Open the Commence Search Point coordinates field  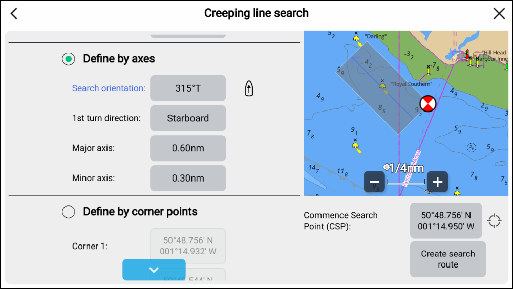[446, 220]
